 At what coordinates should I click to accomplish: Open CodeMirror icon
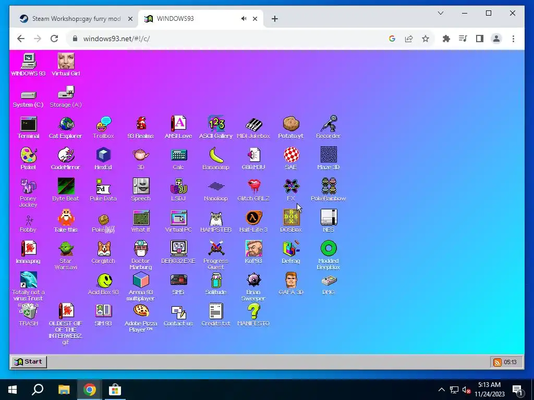point(66,155)
